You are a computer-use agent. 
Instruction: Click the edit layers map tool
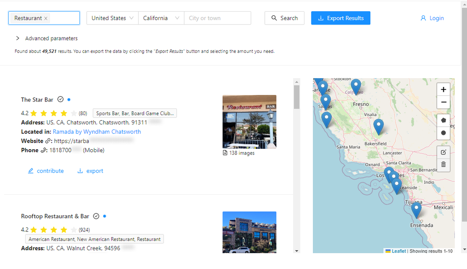443,152
